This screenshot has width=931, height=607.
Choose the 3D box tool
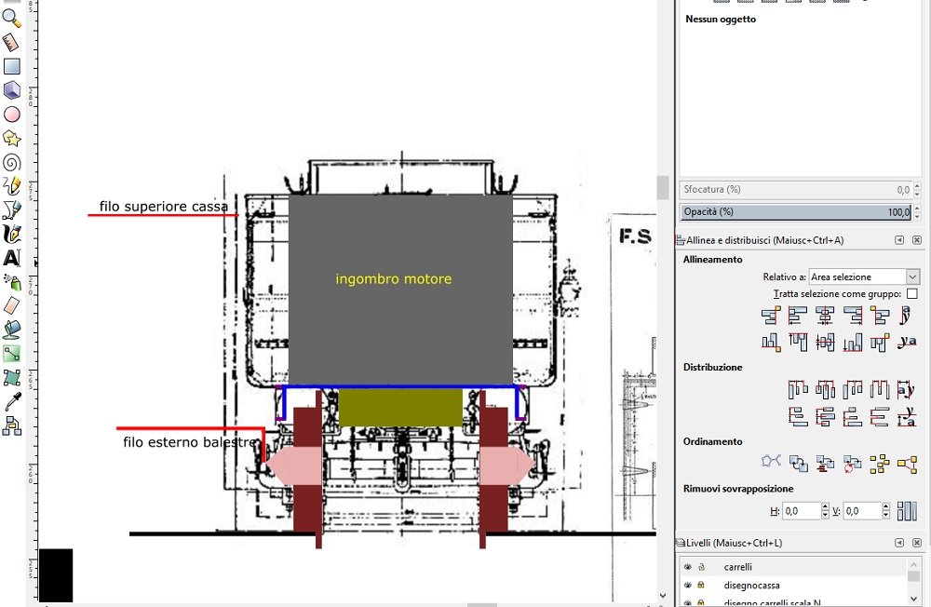click(x=11, y=90)
